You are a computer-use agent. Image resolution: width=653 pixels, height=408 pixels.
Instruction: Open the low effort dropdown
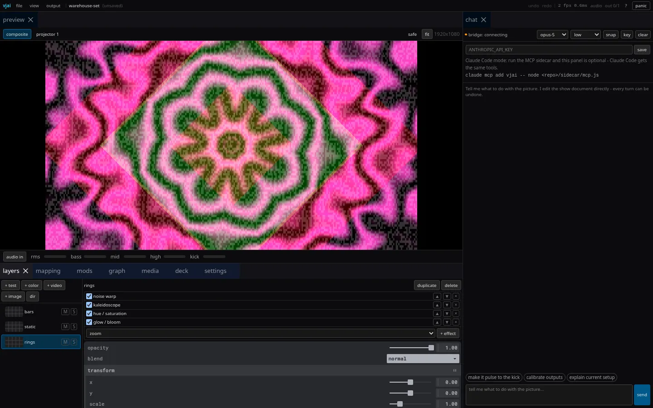585,35
